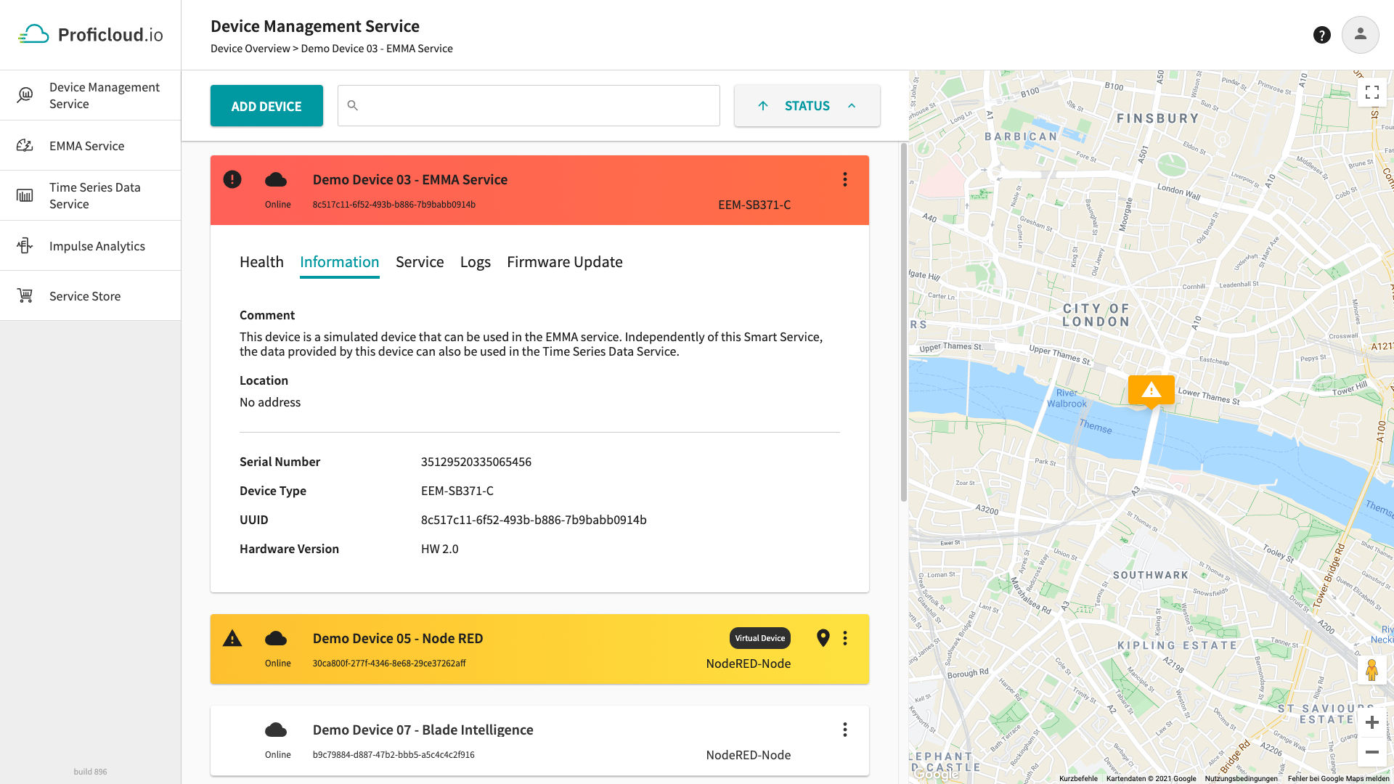Viewport: 1394px width, 784px height.
Task: Open the Service Store shopping cart icon
Action: [25, 295]
